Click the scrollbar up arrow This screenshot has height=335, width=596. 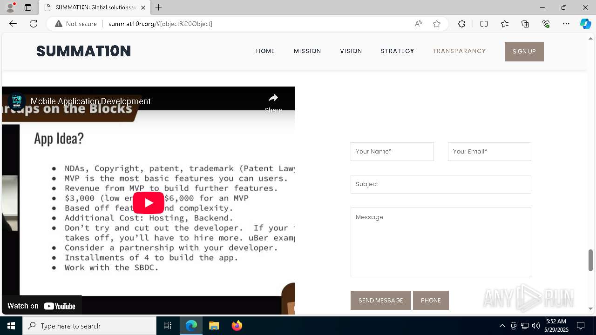(x=591, y=38)
